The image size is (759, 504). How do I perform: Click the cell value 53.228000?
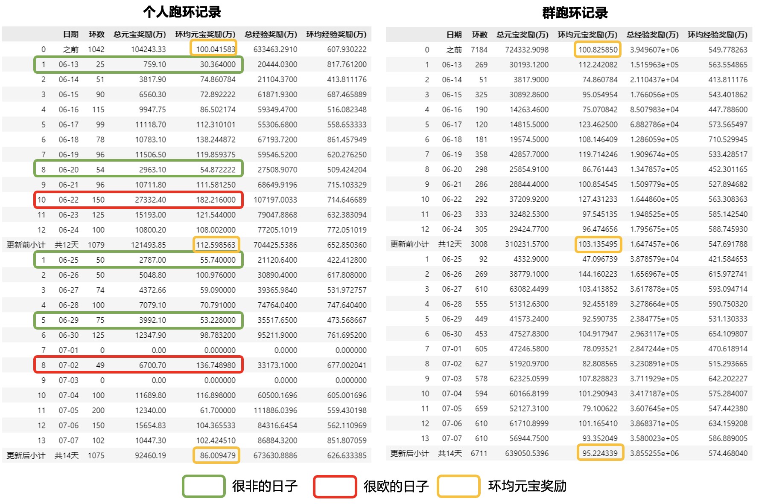[x=218, y=320]
